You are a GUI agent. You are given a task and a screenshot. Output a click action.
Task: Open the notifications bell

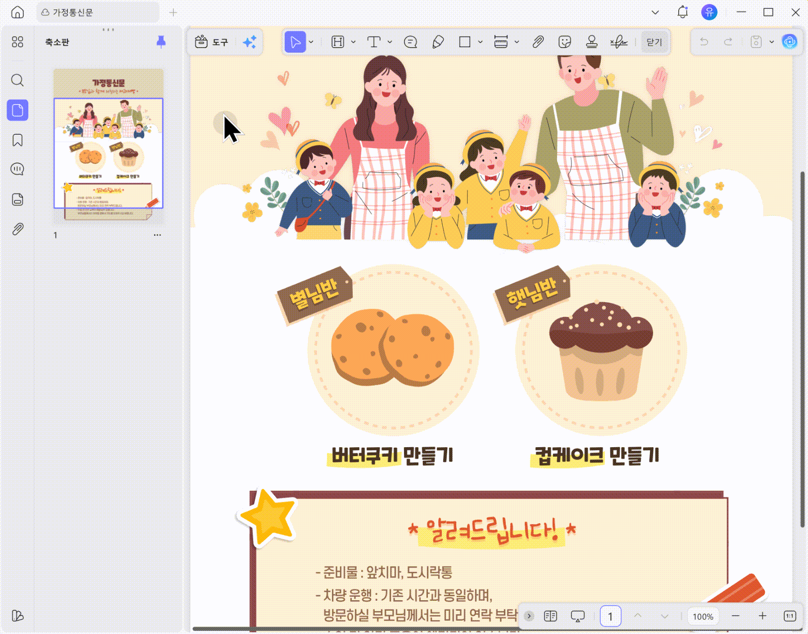pyautogui.click(x=683, y=12)
